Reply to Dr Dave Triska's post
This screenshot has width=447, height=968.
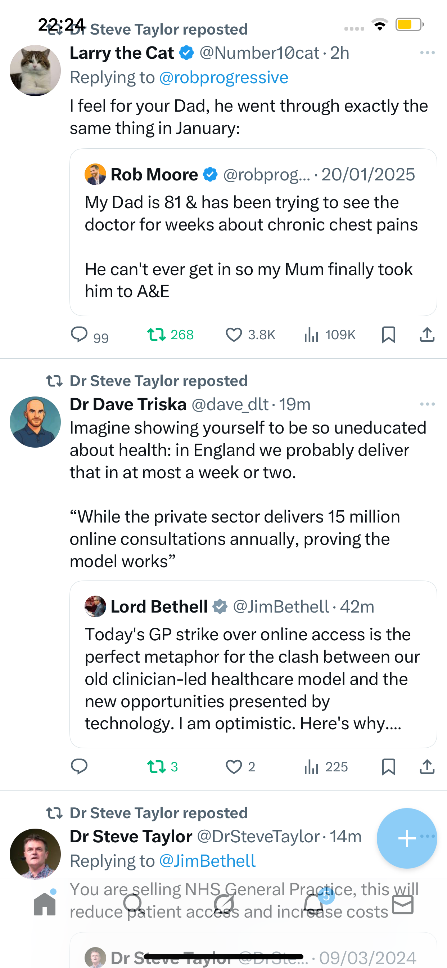tap(79, 767)
